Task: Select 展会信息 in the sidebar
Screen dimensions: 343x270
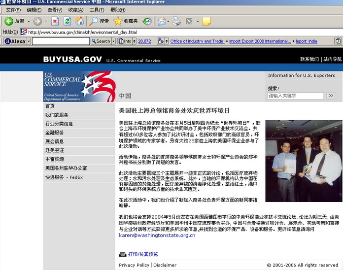Action: pyautogui.click(x=79, y=141)
